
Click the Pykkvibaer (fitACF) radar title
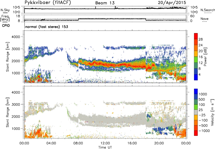point(48,2)
